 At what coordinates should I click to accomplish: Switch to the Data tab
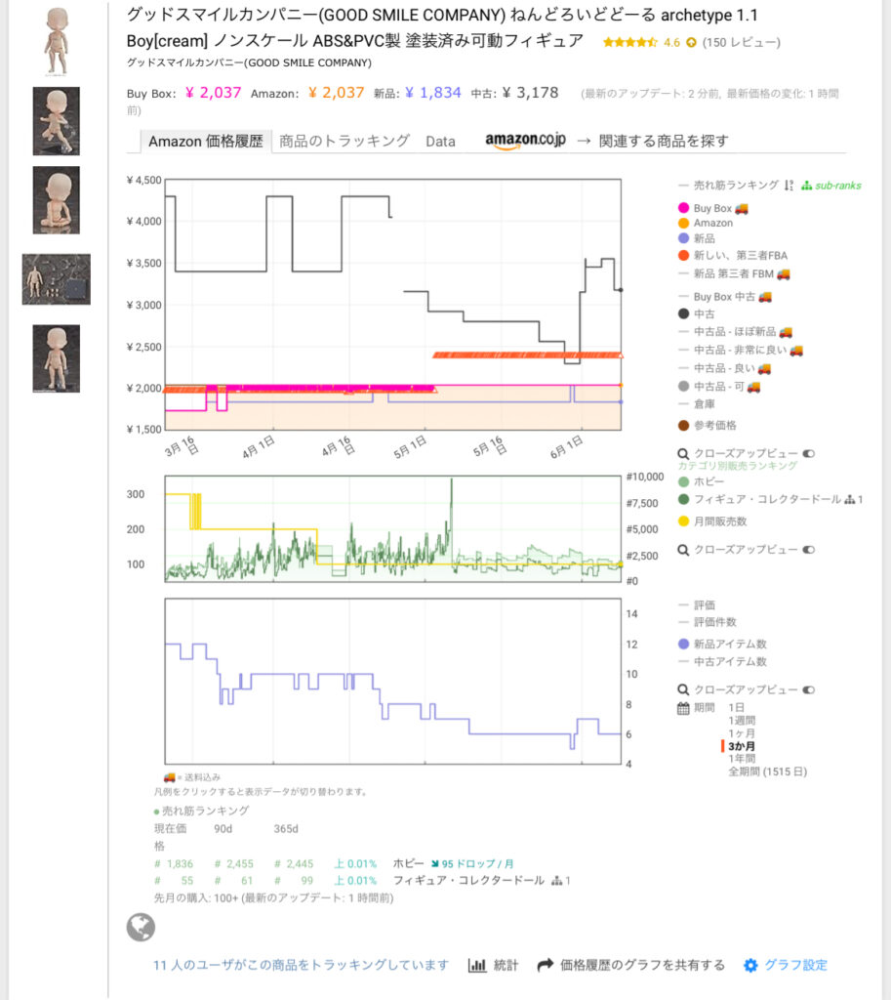[x=440, y=142]
